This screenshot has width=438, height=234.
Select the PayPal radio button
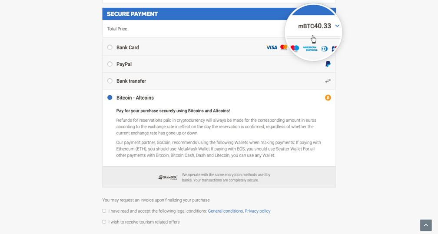tap(110, 64)
